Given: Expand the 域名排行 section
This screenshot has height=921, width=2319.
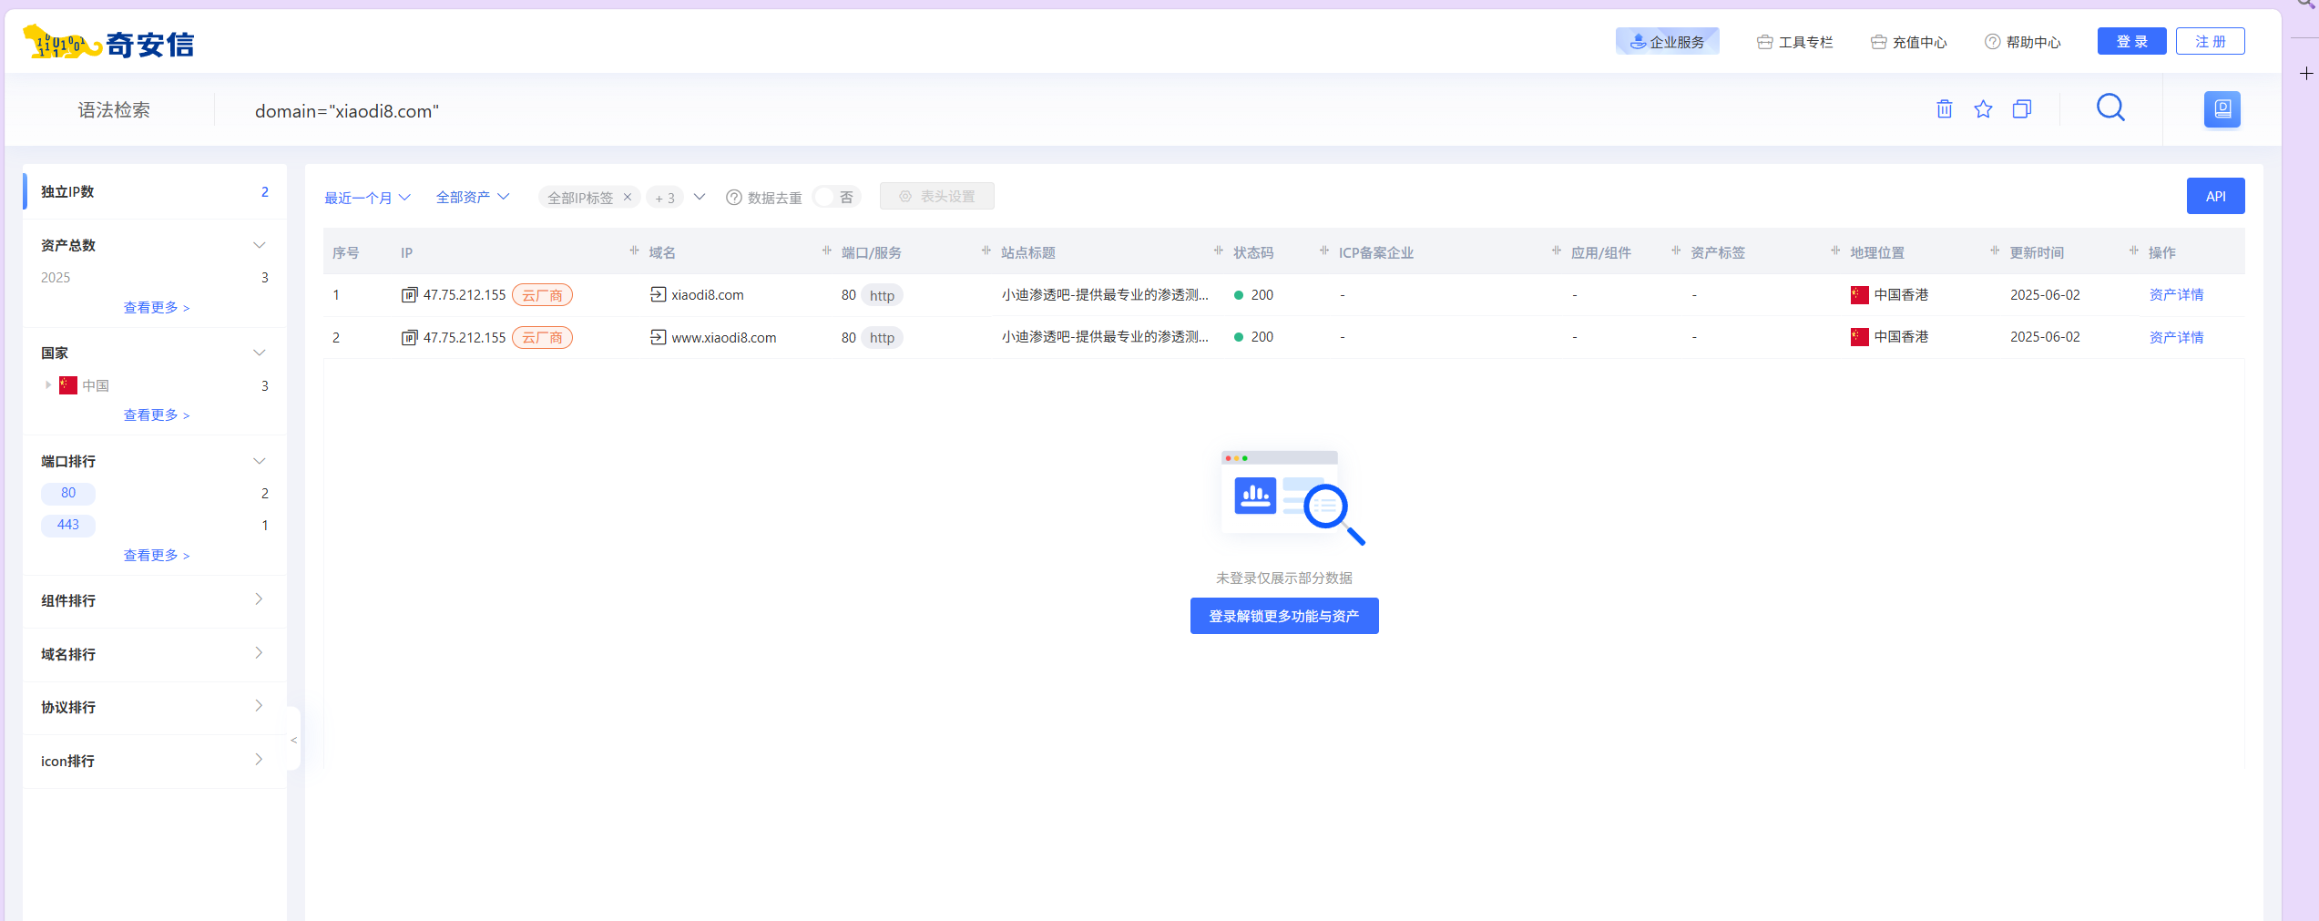Looking at the screenshot, I should 259,653.
